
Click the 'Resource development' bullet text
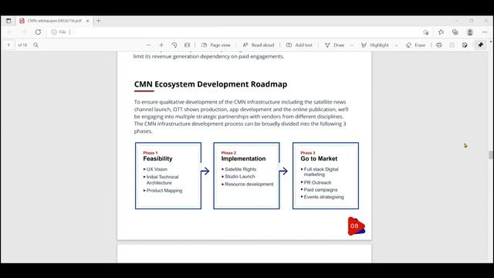tap(249, 184)
